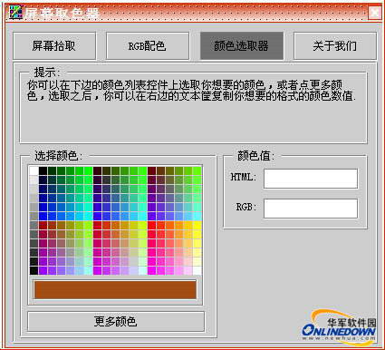Pick the bright green swatch in grid's top-right corner
Image resolution: width=385 pixels, height=350 pixels.
(x=197, y=170)
